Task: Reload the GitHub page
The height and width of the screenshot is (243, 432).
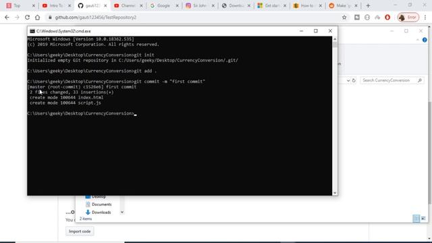Action: (27, 18)
